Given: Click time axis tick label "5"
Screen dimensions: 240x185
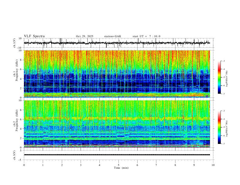Looking at the screenshot, I should (x=118, y=165).
